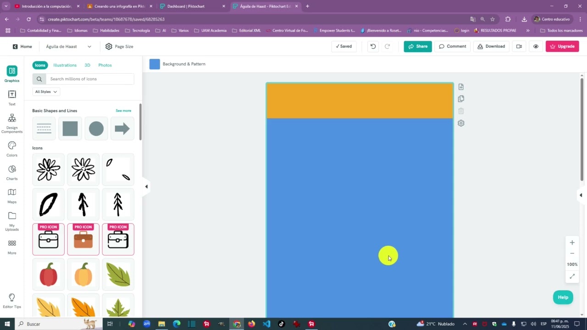The image size is (587, 330).
Task: Switch to the Photos tab
Action: (105, 65)
